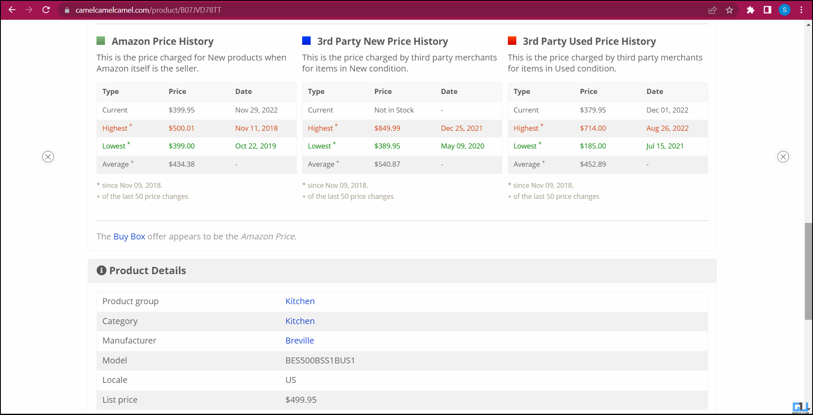Click the info icon beside Product Details

click(101, 270)
